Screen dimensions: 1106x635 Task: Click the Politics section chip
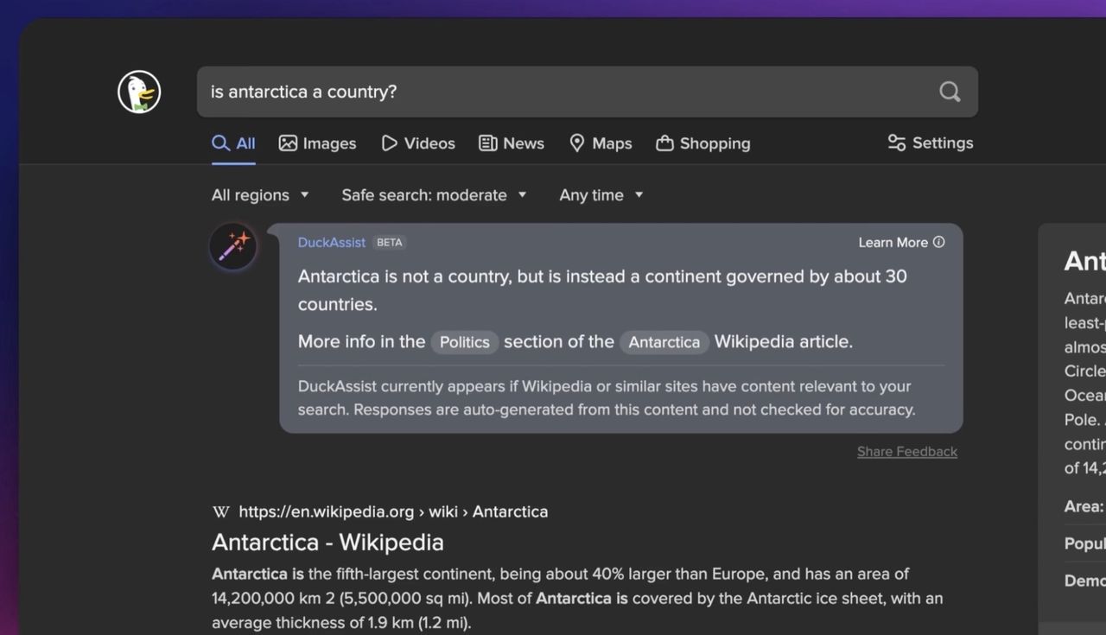coord(465,342)
